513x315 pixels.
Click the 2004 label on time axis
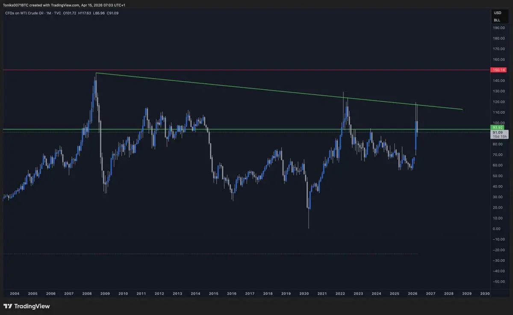tap(15, 294)
